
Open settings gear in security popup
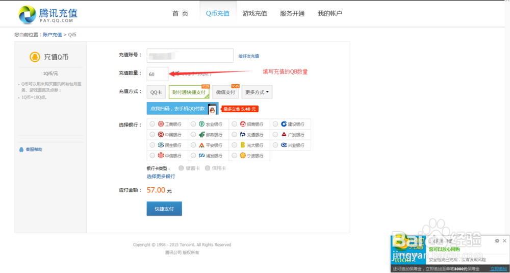[x=497, y=241]
